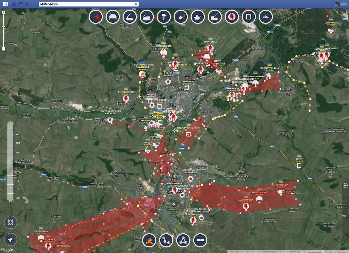Open Условия использования link
This screenshot has width=349, height=253.
click(336, 252)
